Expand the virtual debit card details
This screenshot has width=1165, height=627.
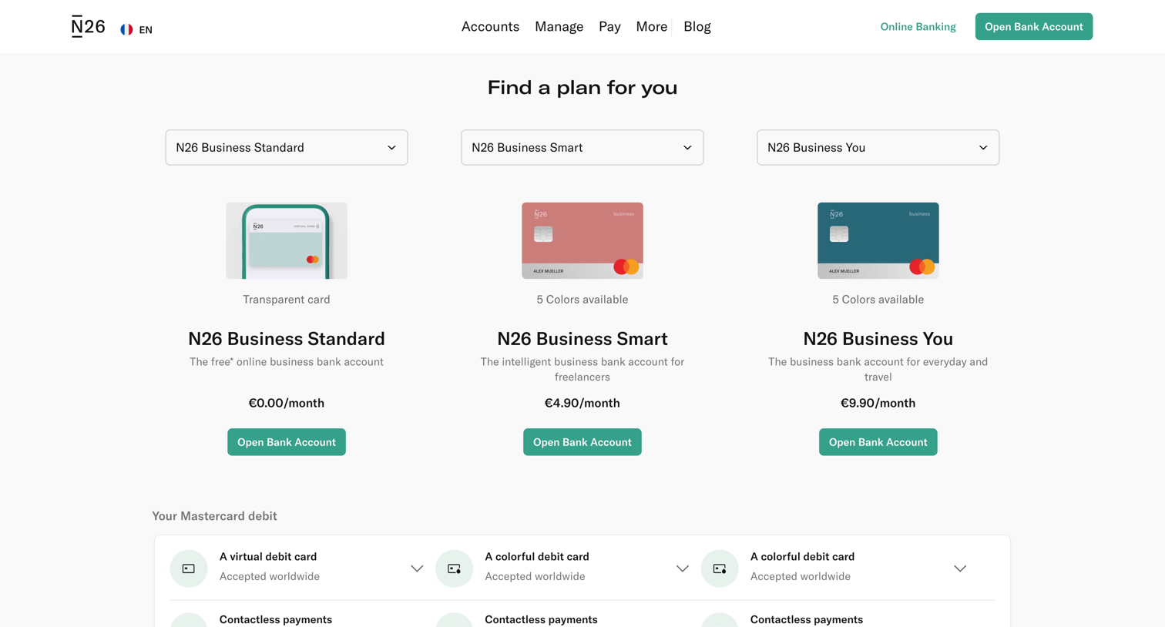click(417, 568)
